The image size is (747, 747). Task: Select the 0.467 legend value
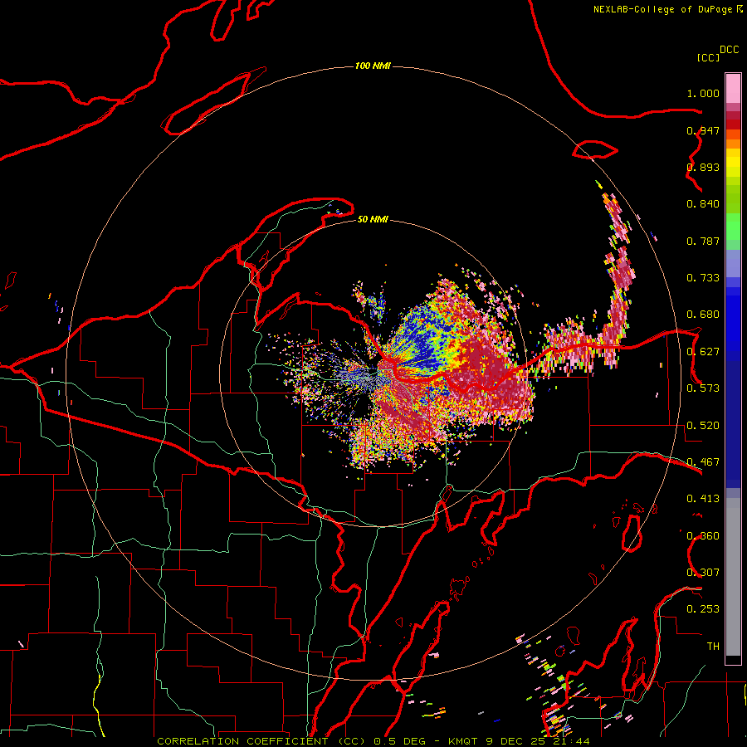(x=703, y=462)
